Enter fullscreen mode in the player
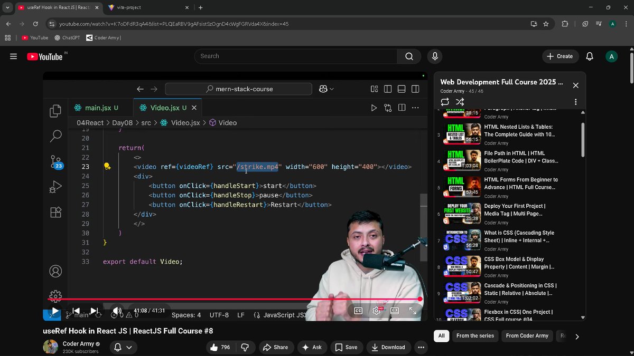Image resolution: width=634 pixels, height=356 pixels. pos(413,311)
